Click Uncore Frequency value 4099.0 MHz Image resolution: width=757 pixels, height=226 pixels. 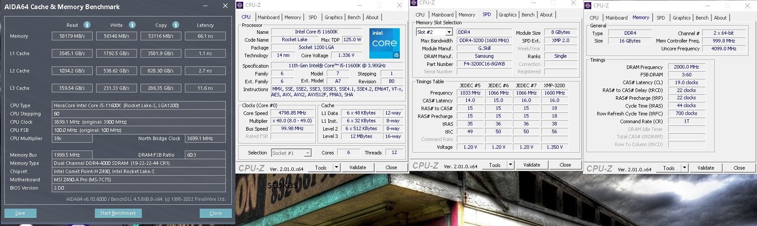coord(724,49)
